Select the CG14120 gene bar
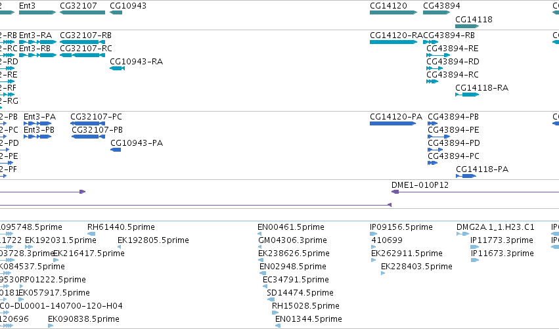This screenshot has height=329, width=559. pyautogui.click(x=393, y=12)
